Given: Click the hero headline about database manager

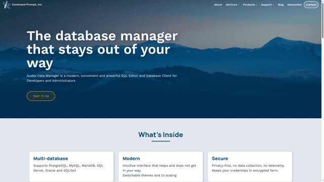Looking at the screenshot, I should tap(102, 49).
